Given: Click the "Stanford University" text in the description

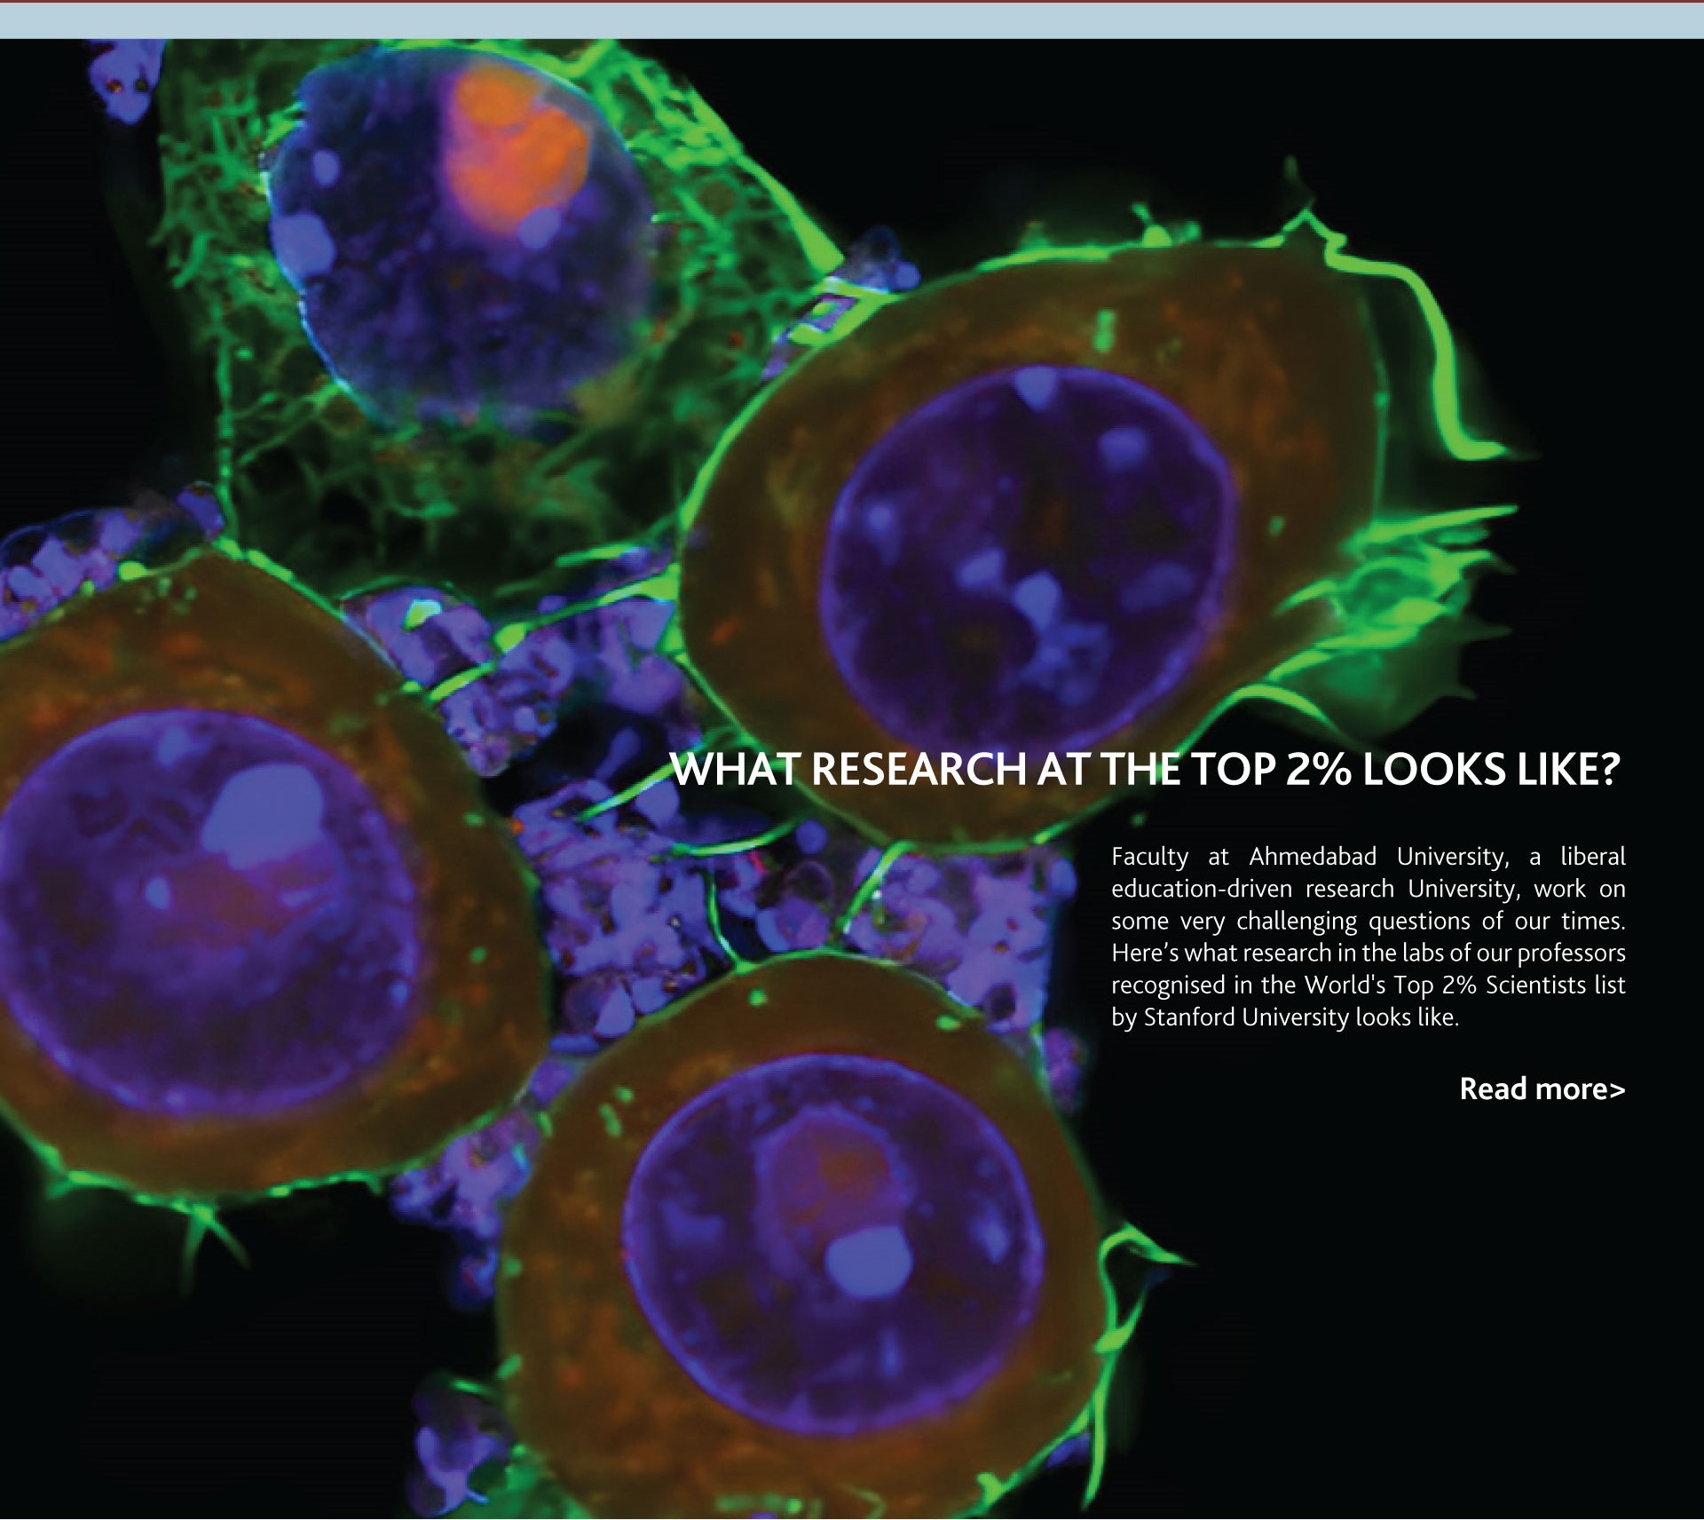Looking at the screenshot, I should tap(1246, 1017).
